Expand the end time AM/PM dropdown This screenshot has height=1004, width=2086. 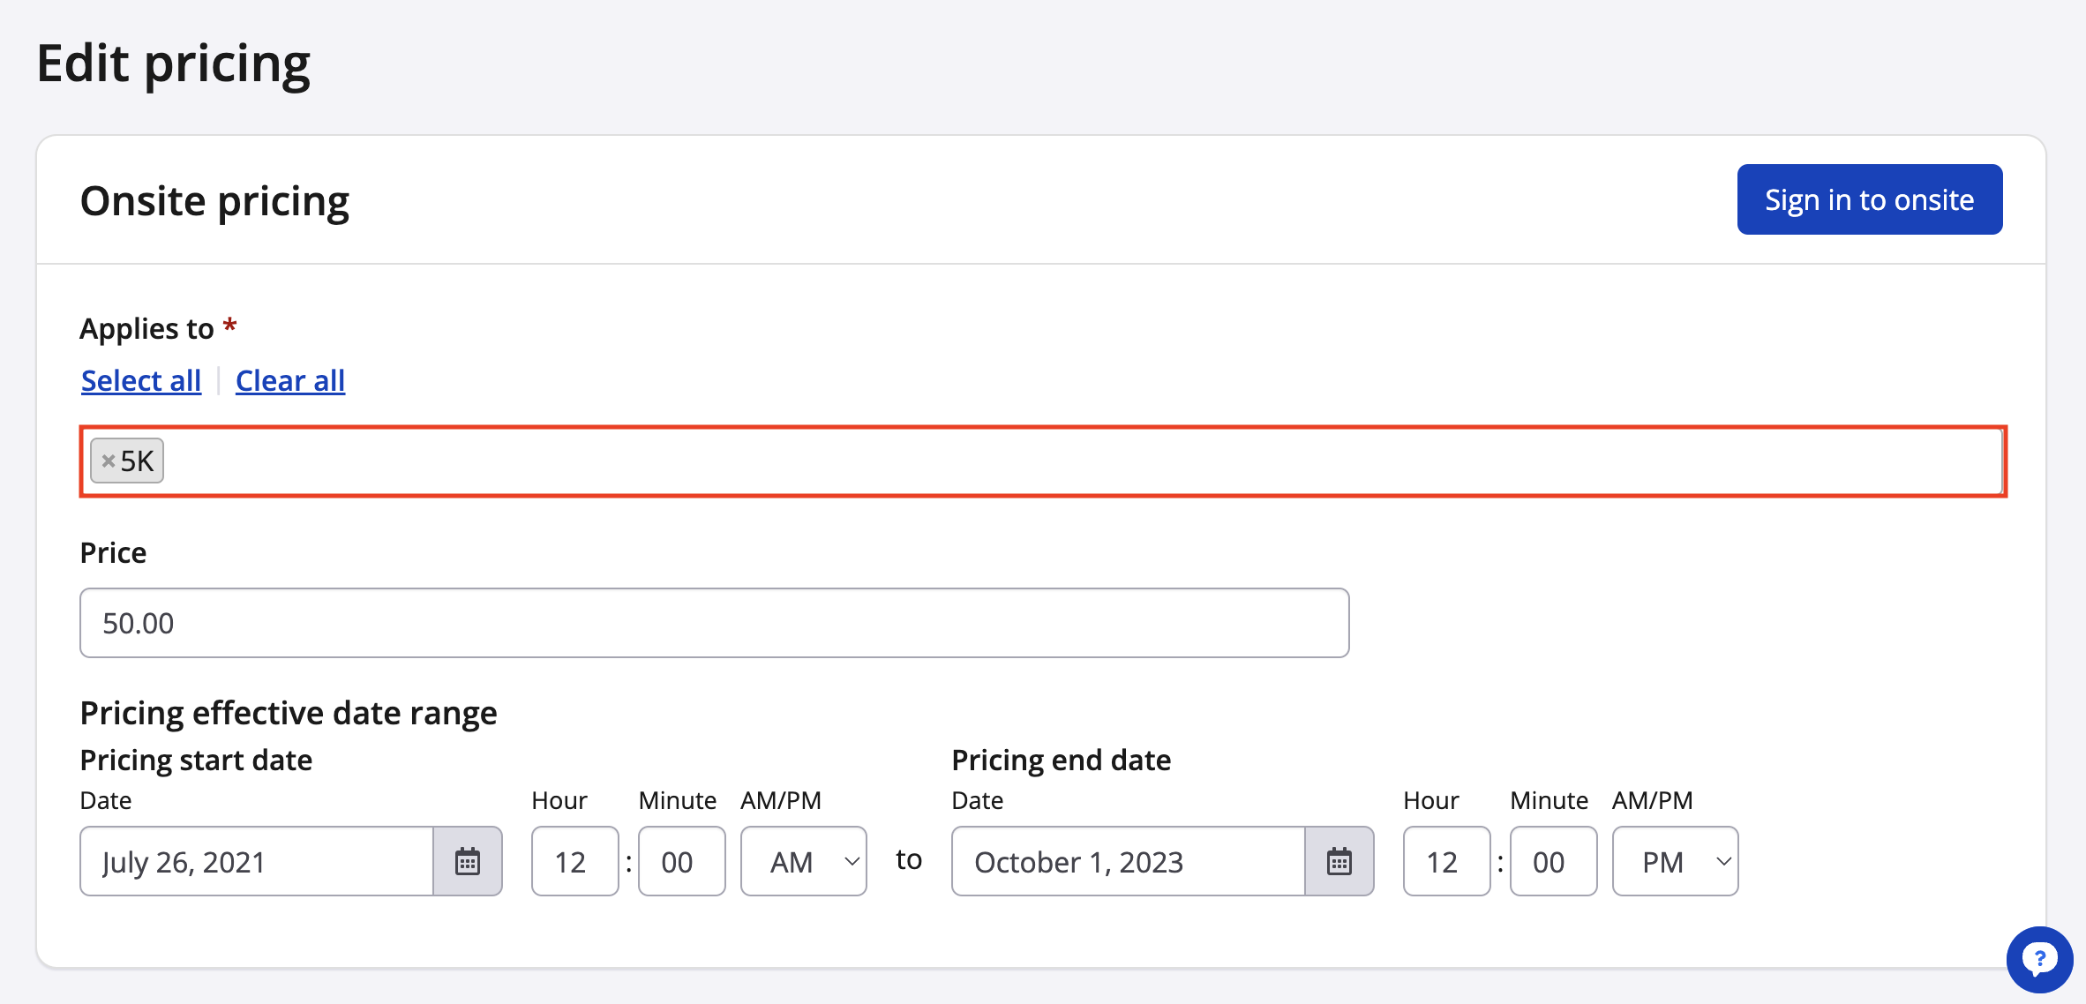click(1675, 861)
